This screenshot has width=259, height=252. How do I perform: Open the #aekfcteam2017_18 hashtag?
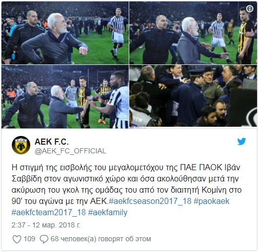click(x=49, y=212)
